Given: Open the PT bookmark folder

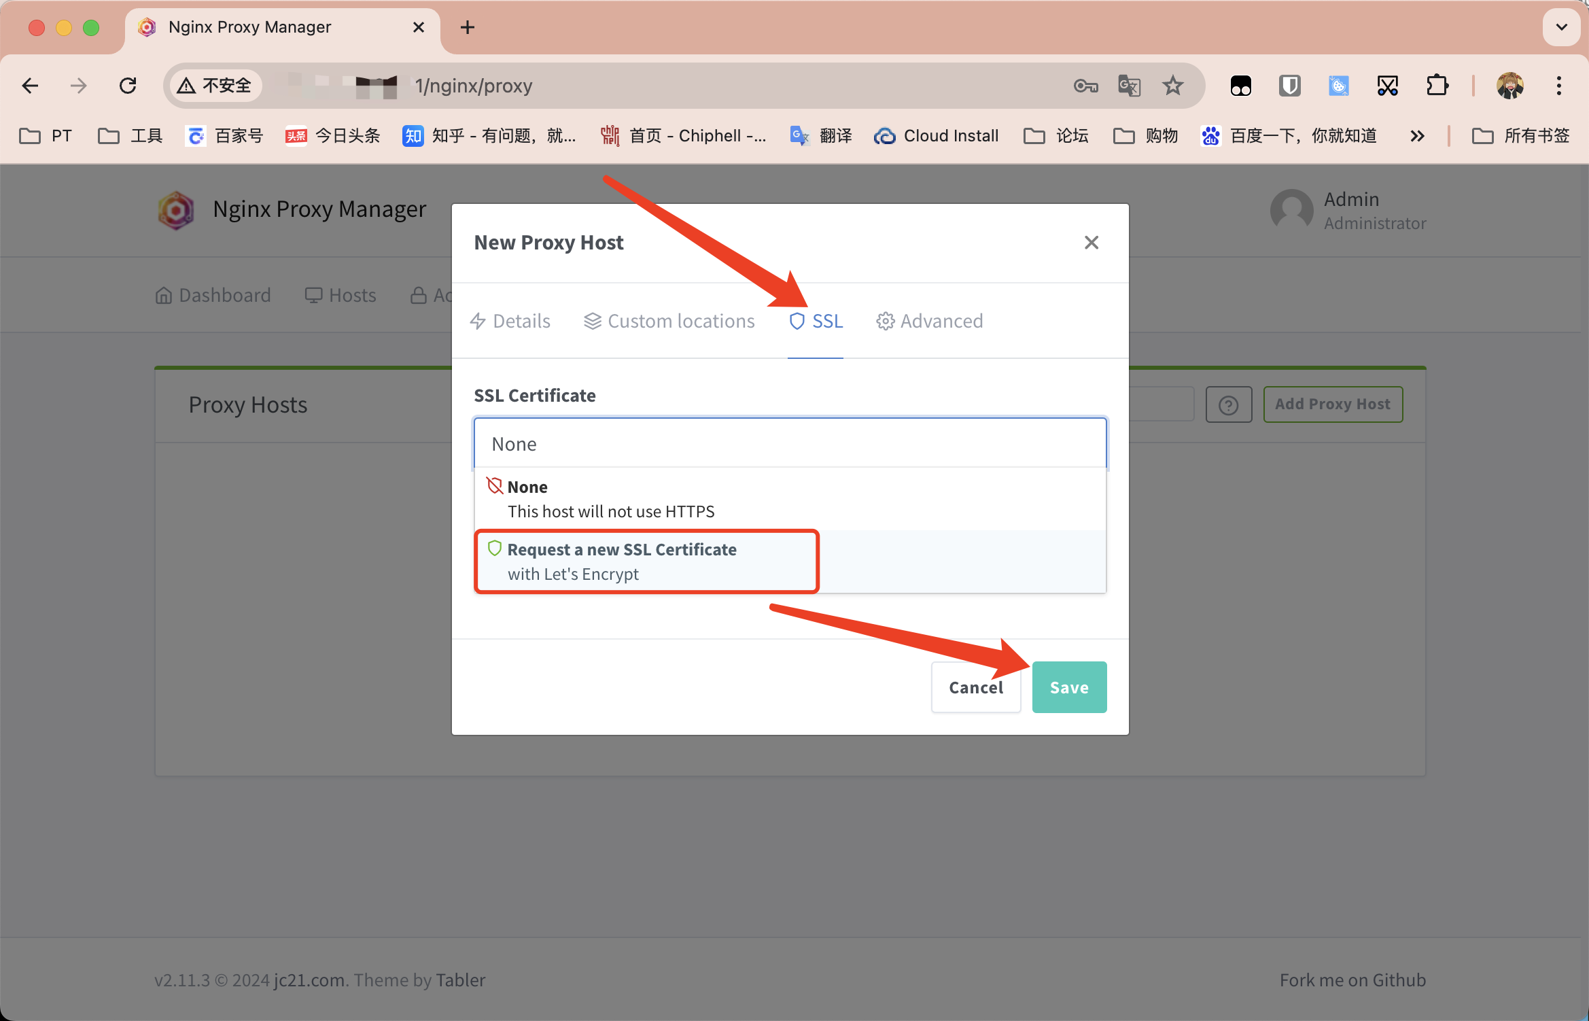Looking at the screenshot, I should 46,136.
